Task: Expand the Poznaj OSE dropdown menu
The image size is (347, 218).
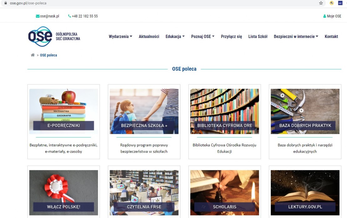Action: [203, 36]
